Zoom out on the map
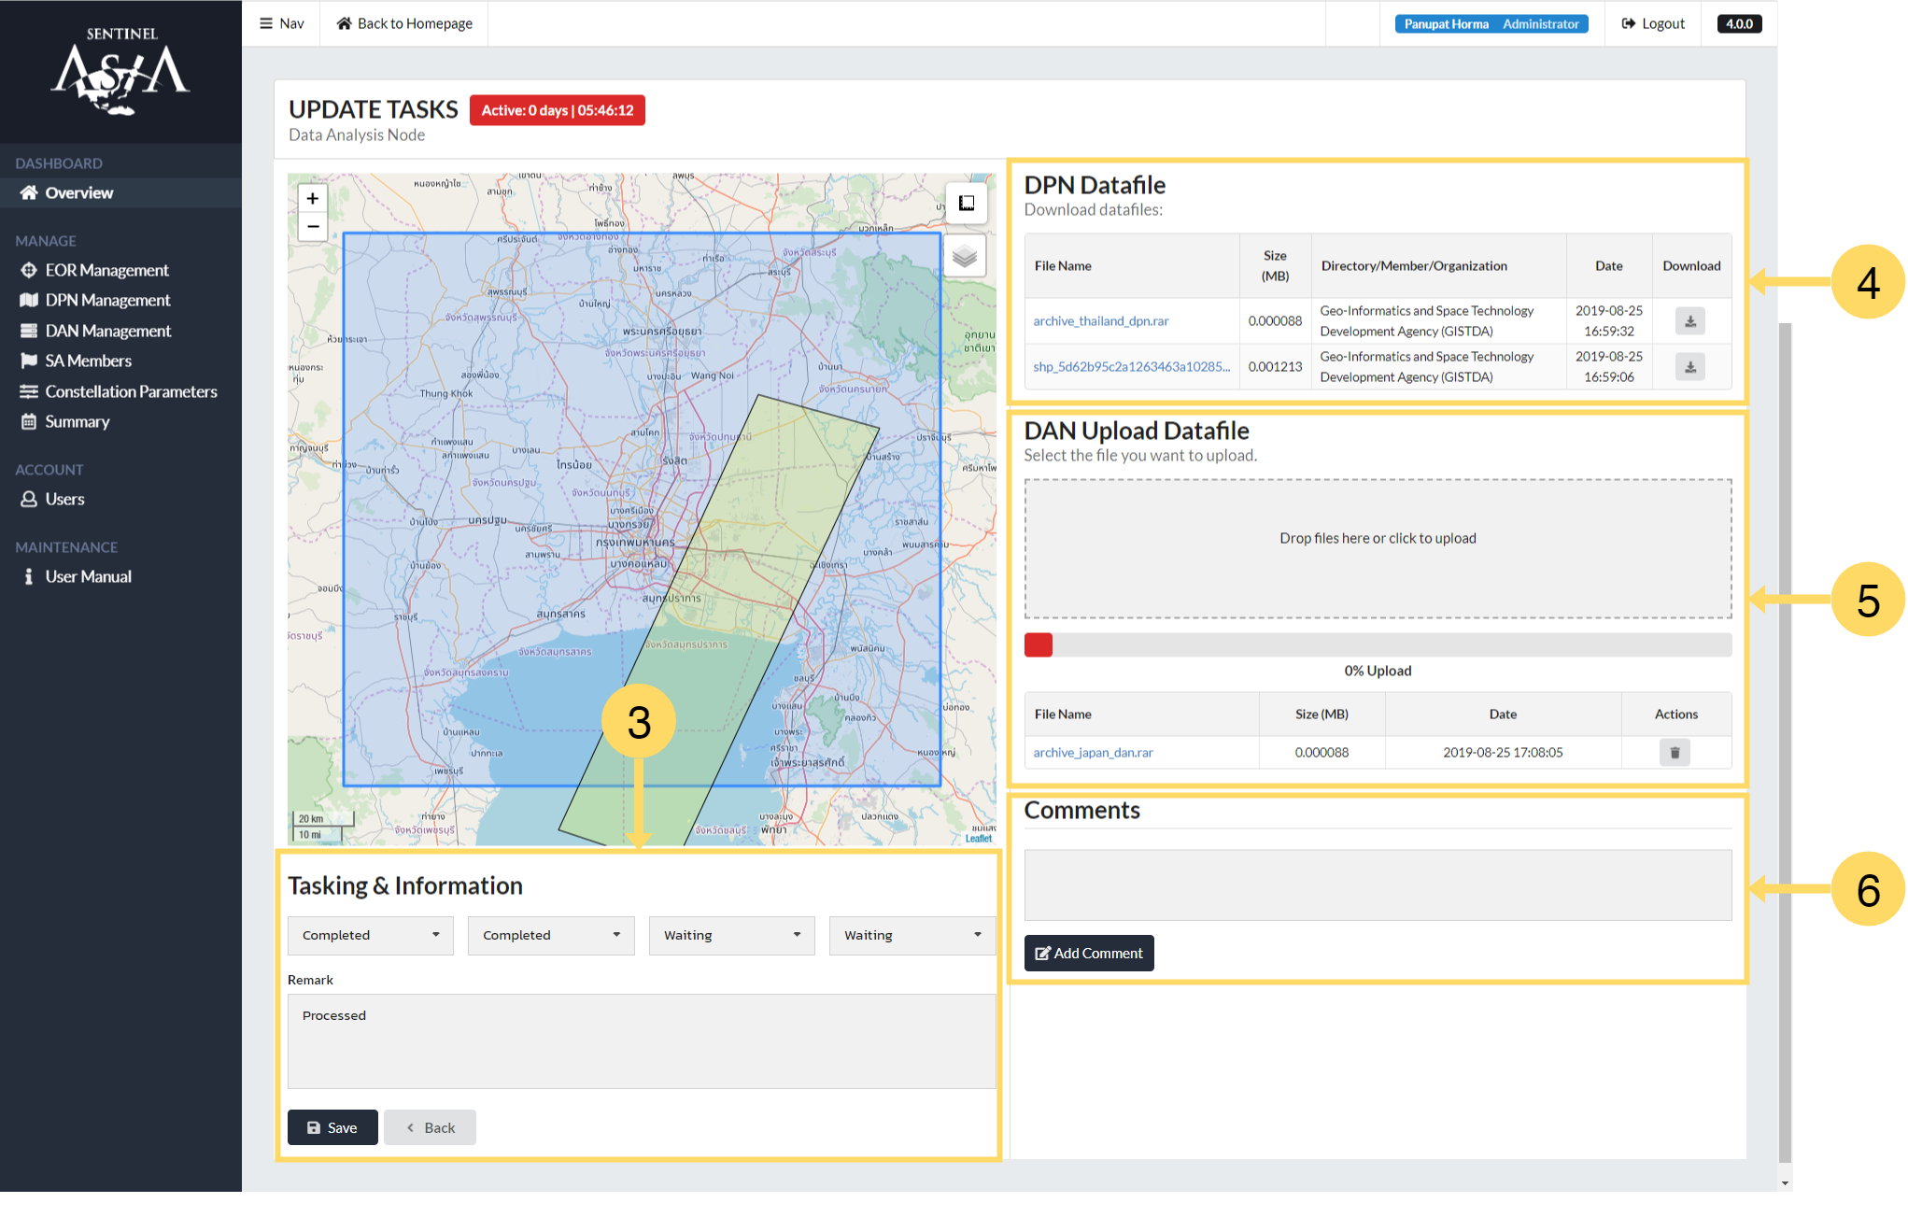The image size is (1908, 1217). point(313,227)
